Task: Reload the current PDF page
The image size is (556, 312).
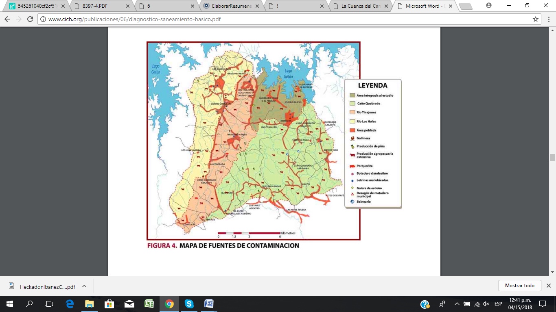Action: click(x=30, y=19)
